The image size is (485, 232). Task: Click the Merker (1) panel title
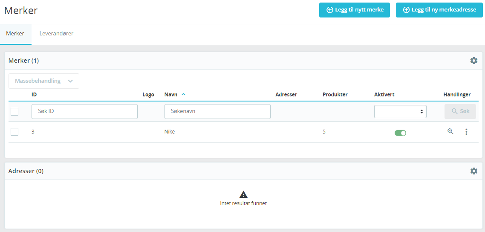pos(23,61)
